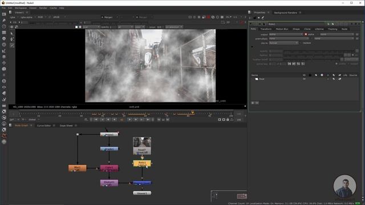The width and height of the screenshot is (365, 205).
Task: Open the Filter nodes toolbar menu
Action: [x=4, y=44]
